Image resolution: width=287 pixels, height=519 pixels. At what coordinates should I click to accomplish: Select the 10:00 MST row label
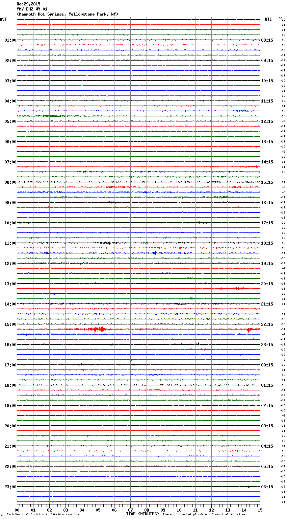coord(10,223)
